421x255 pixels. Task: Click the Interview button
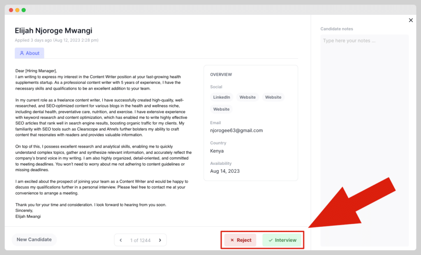tap(282, 240)
